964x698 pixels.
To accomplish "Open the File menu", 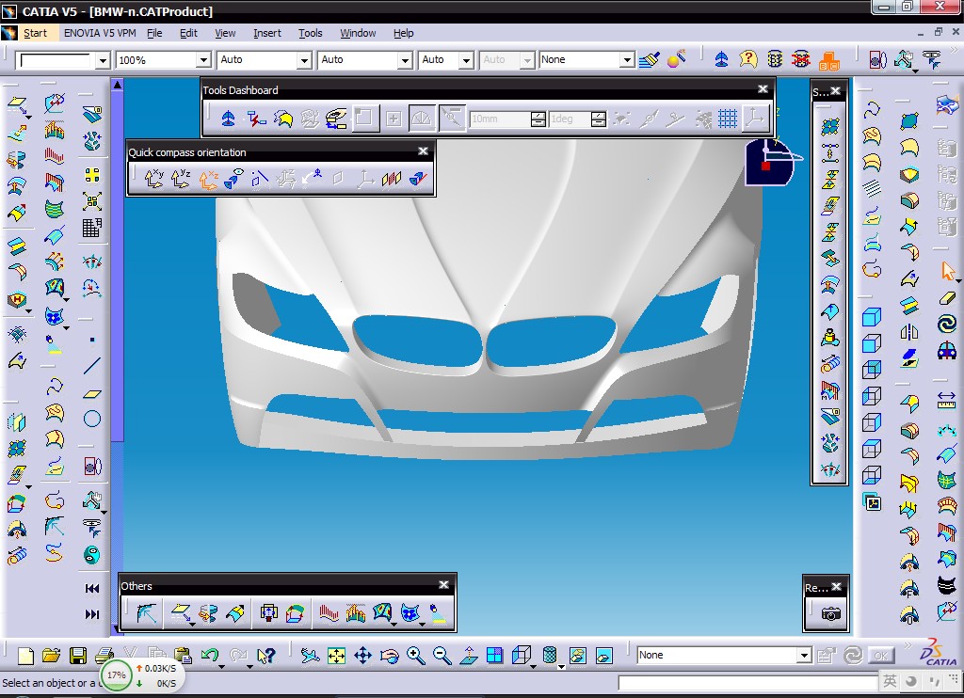I will coord(154,33).
